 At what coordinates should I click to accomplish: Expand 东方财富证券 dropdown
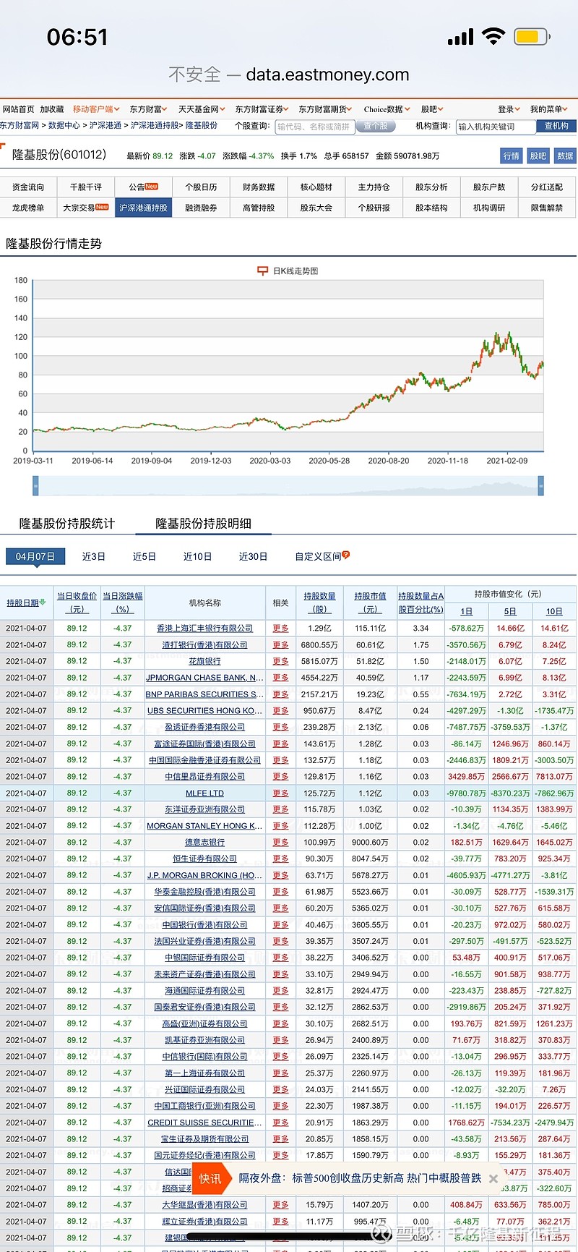262,109
